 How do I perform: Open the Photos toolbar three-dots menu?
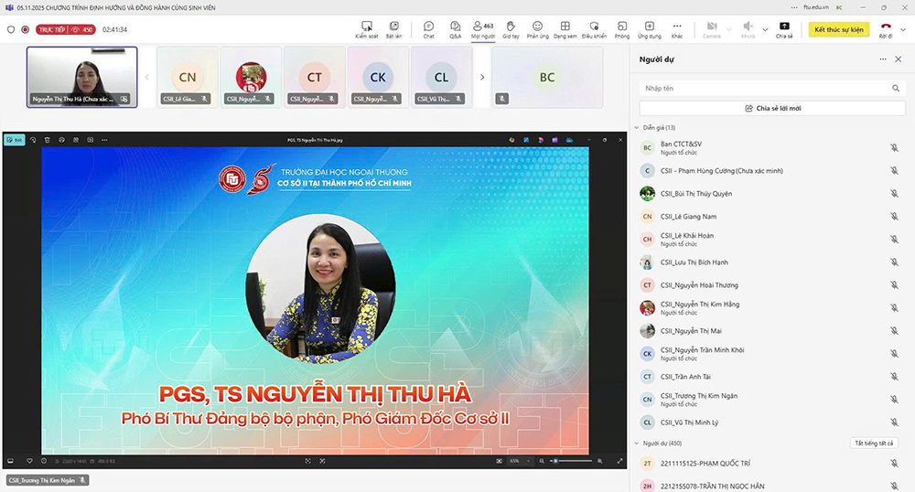tap(104, 140)
